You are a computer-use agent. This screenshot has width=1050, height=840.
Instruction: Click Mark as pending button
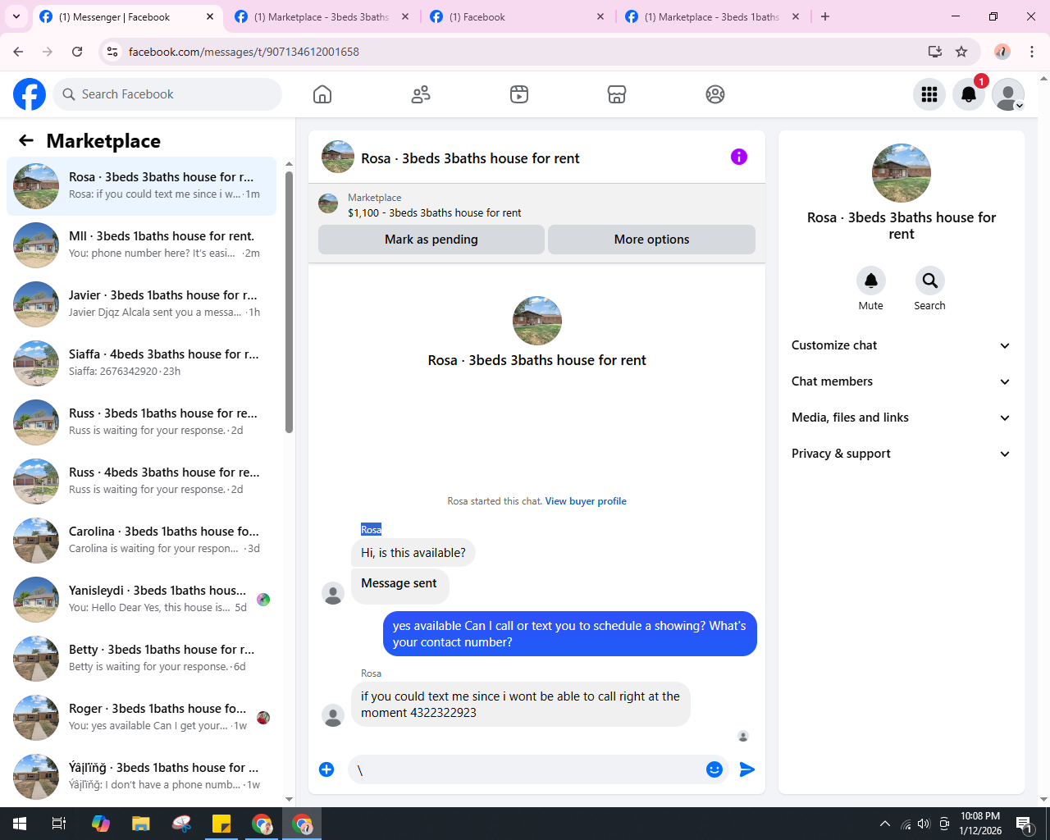431,240
